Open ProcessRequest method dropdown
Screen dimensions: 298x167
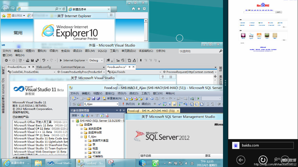tap(216, 72)
